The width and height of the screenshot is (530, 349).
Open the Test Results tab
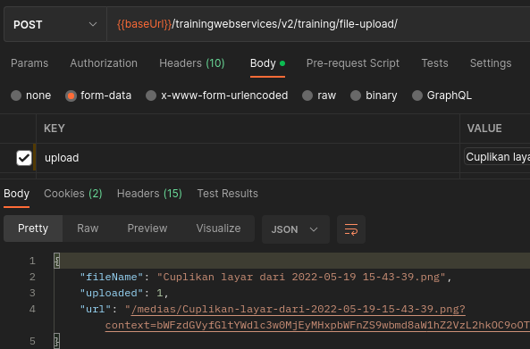[x=228, y=194]
